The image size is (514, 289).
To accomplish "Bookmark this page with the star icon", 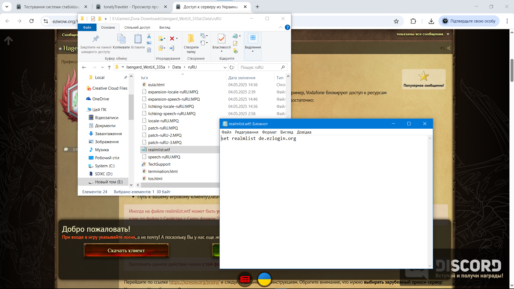I will coord(396,21).
